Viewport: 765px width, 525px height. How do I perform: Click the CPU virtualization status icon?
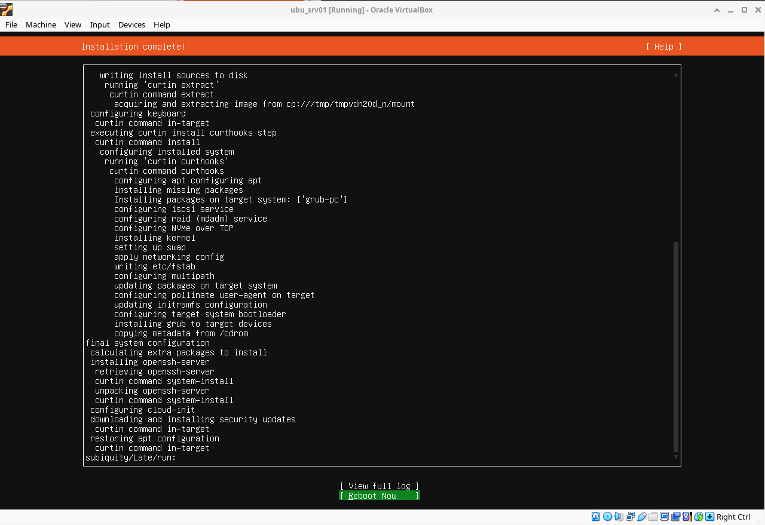point(687,517)
